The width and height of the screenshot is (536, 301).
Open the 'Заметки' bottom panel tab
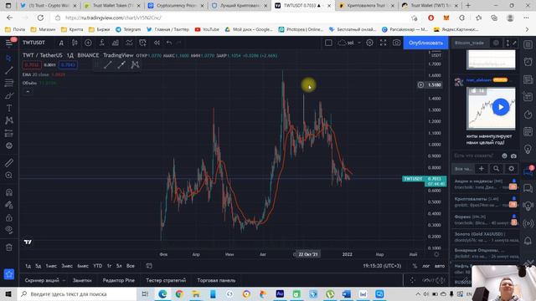click(x=82, y=281)
